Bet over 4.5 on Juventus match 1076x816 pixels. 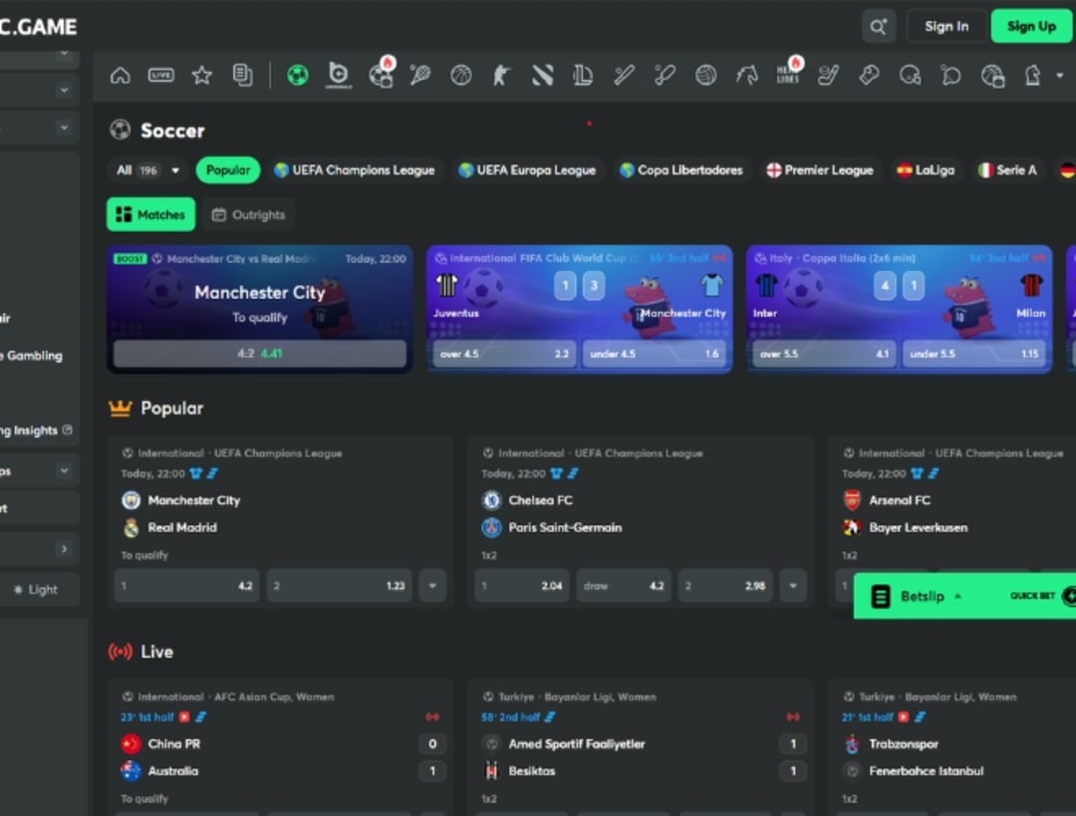(504, 354)
